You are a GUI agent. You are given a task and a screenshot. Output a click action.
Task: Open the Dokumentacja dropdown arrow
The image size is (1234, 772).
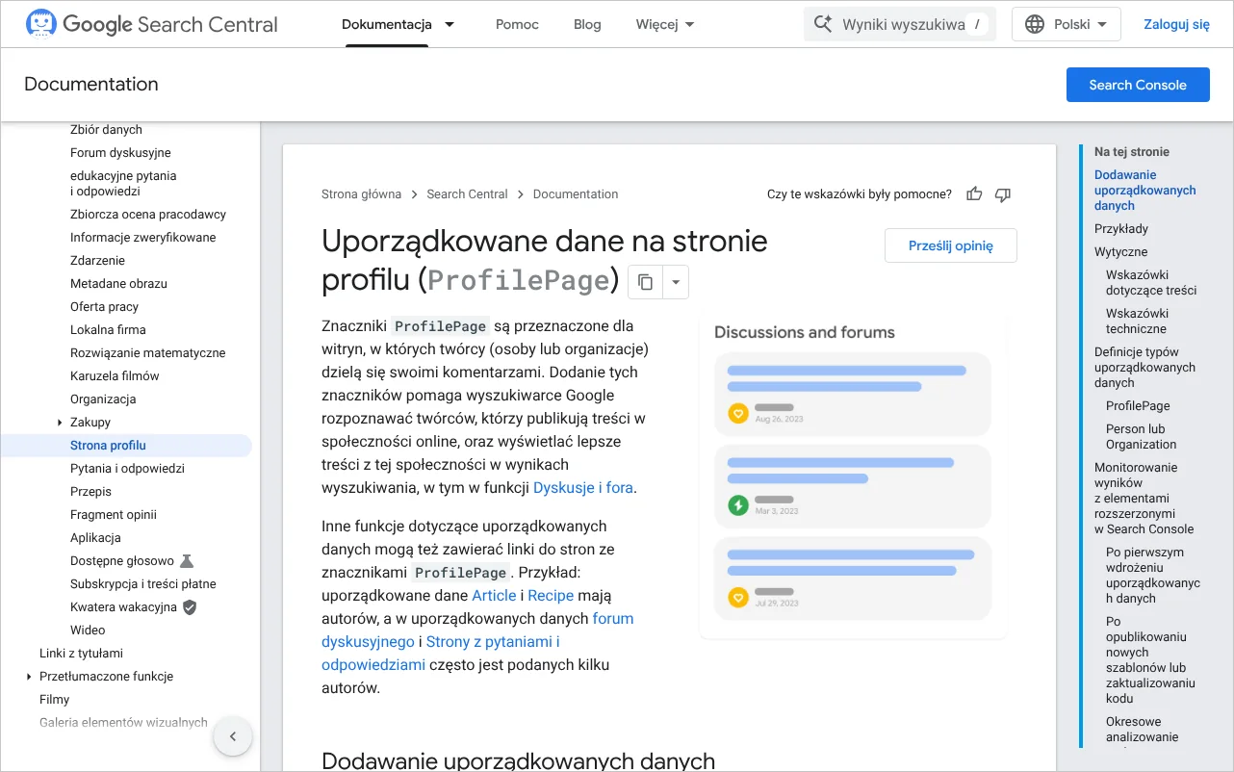pos(450,24)
